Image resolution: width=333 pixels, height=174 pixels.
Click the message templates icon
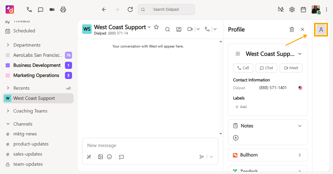[x=122, y=157]
